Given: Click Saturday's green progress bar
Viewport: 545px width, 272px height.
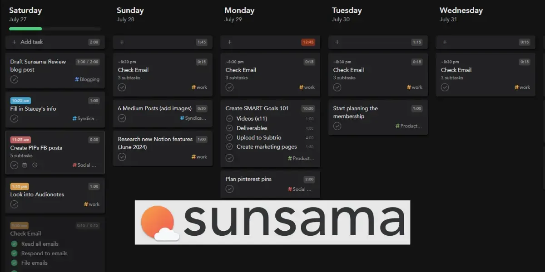Looking at the screenshot, I should 25,29.
